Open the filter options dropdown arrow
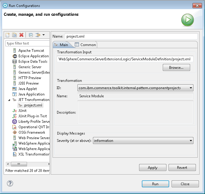Screen dimensions: 205x194 click(x=44, y=35)
